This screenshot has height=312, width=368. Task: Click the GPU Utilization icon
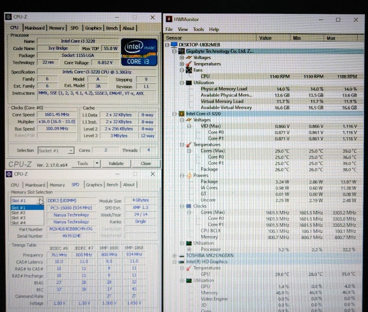[x=189, y=281]
